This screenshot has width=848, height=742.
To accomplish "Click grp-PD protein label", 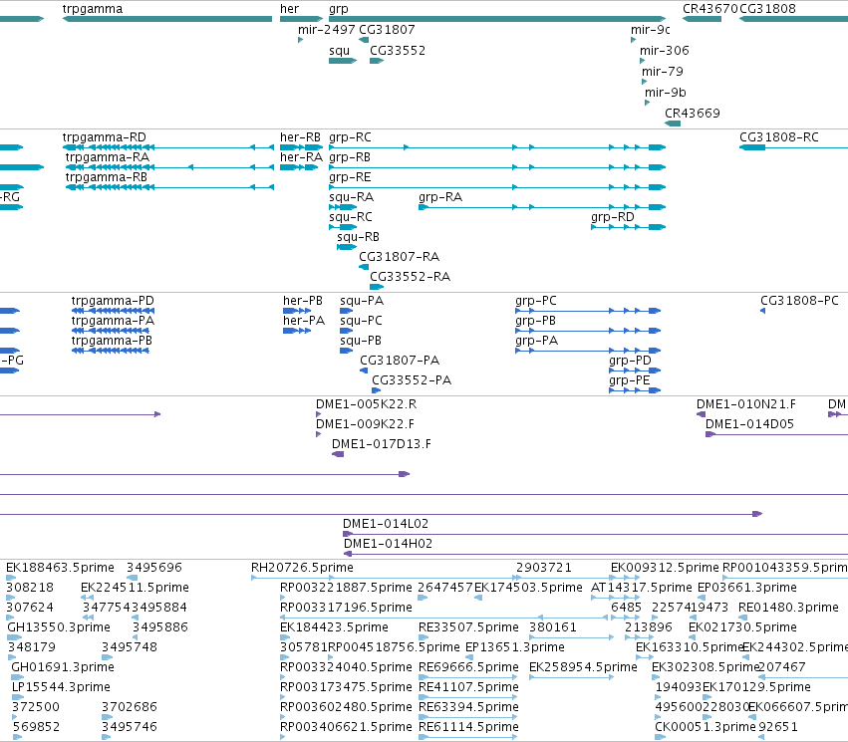I will (630, 361).
